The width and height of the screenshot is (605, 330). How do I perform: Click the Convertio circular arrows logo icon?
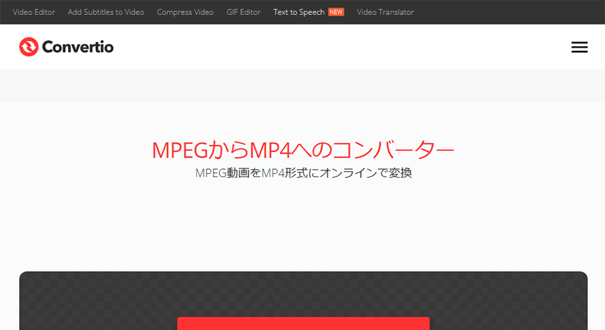tap(29, 47)
